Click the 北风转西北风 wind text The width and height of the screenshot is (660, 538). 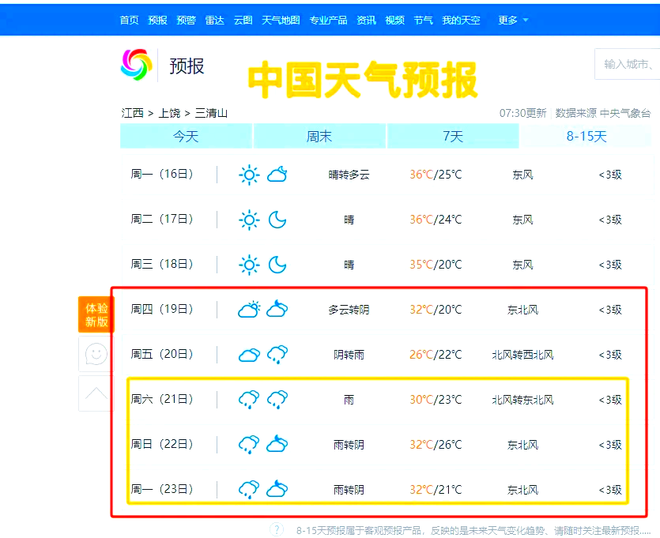point(522,355)
